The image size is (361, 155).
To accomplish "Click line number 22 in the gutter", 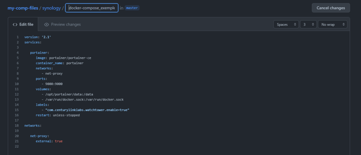I will click(17, 146).
